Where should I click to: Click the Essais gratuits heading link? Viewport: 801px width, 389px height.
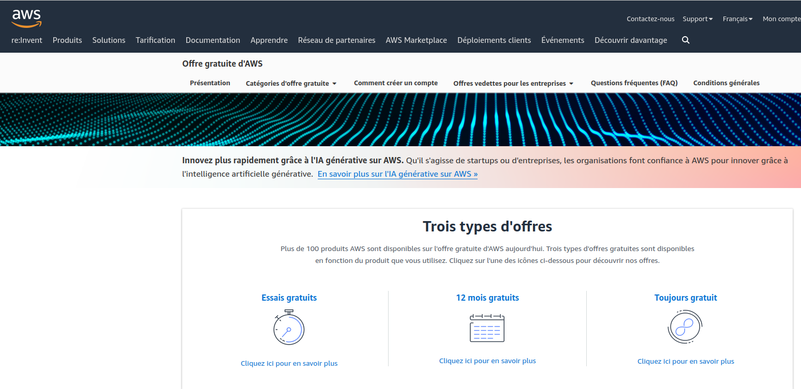point(289,298)
